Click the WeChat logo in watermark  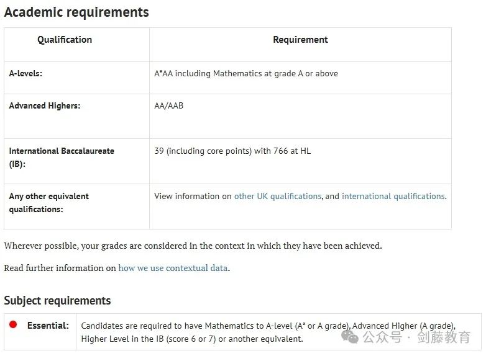[350, 337]
